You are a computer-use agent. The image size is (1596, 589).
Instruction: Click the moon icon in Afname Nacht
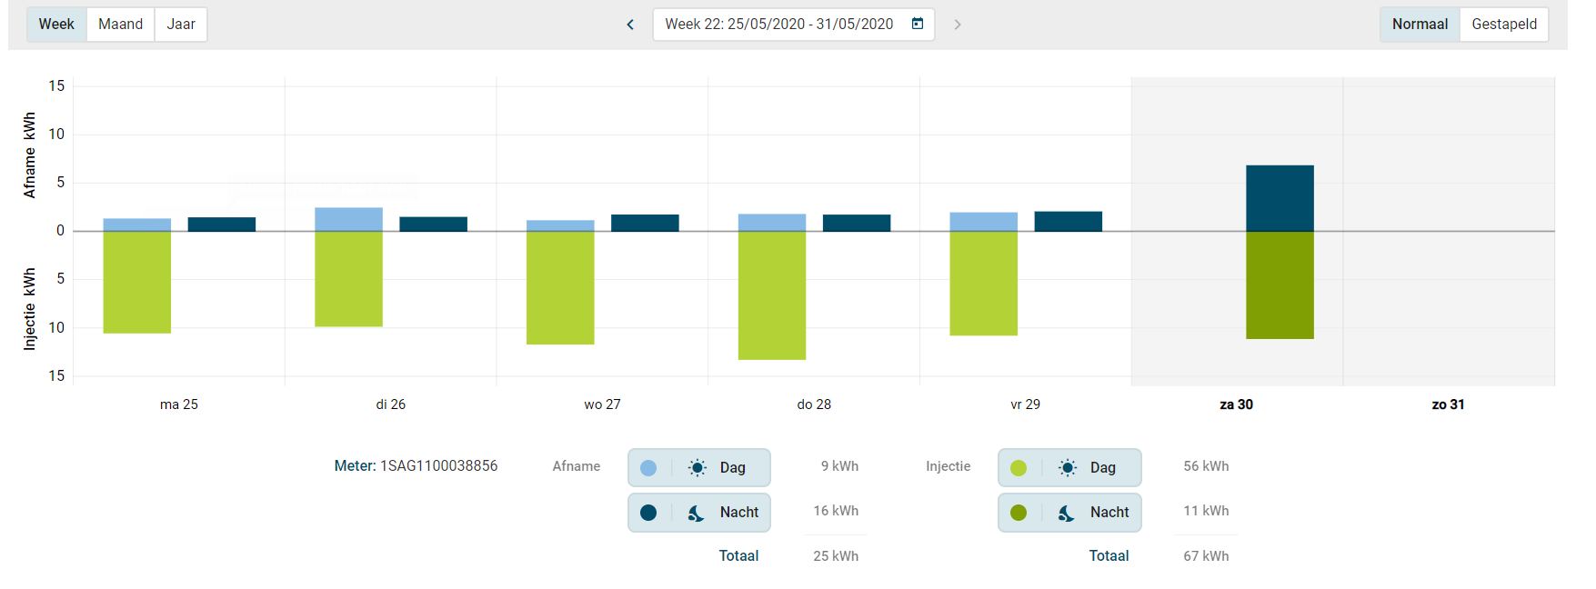pos(697,513)
